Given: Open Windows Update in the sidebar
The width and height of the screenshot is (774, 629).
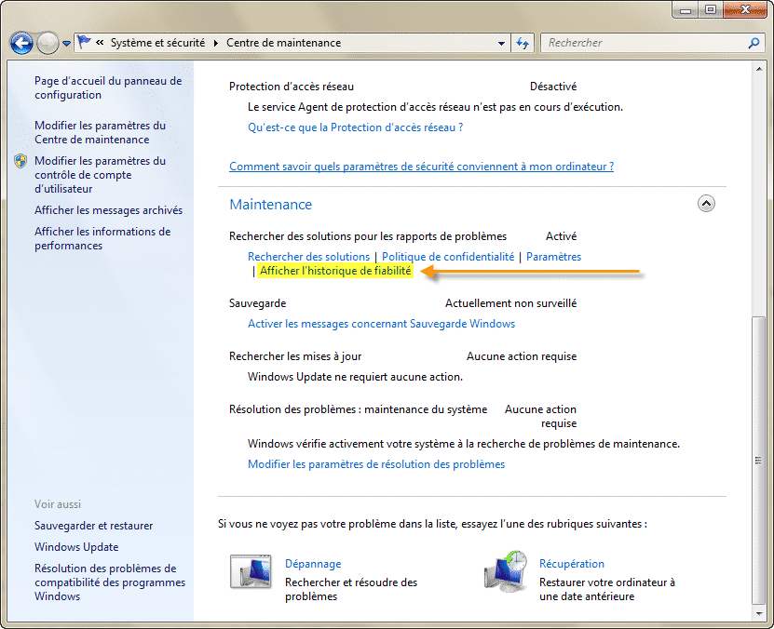Looking at the screenshot, I should (76, 547).
